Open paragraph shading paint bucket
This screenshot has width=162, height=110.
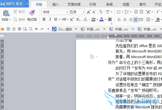pos(157,20)
